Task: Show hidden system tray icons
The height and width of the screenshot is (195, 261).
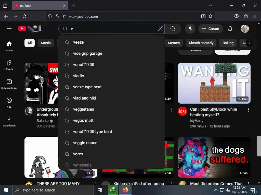Action: (x=216, y=190)
